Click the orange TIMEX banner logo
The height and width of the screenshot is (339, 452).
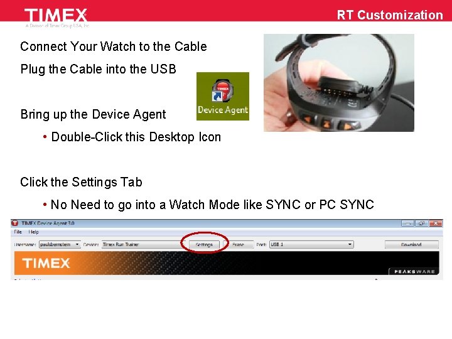pos(46,263)
